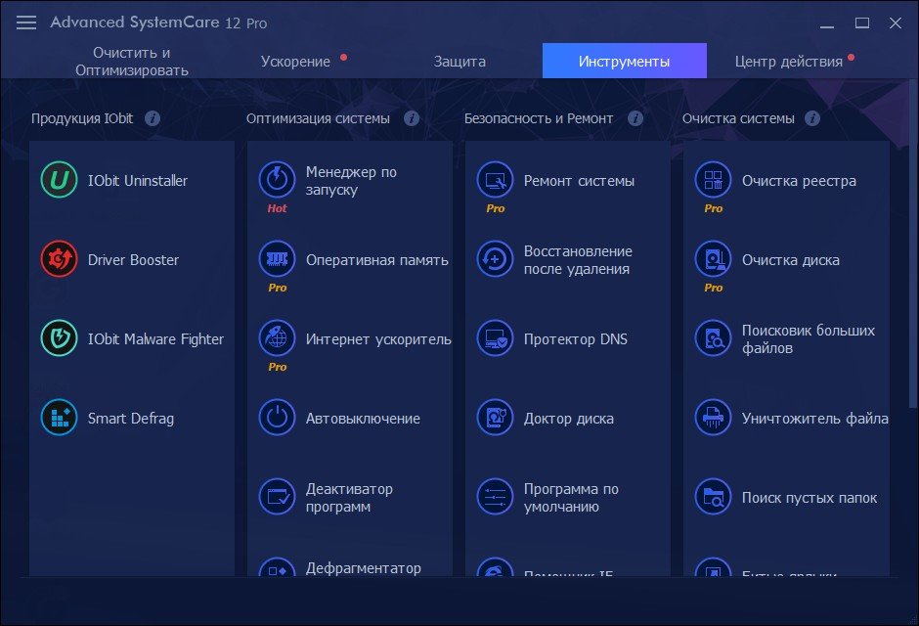Launch IObit Uninstaller icon
The height and width of the screenshot is (626, 919).
point(59,181)
